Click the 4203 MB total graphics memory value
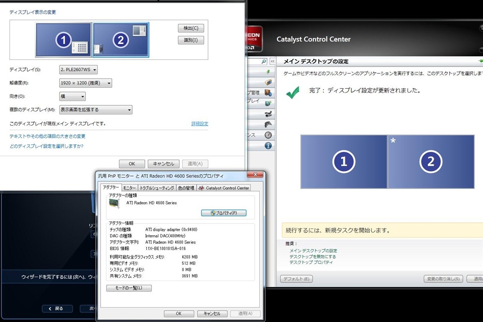This screenshot has width=483, height=322. point(190,257)
